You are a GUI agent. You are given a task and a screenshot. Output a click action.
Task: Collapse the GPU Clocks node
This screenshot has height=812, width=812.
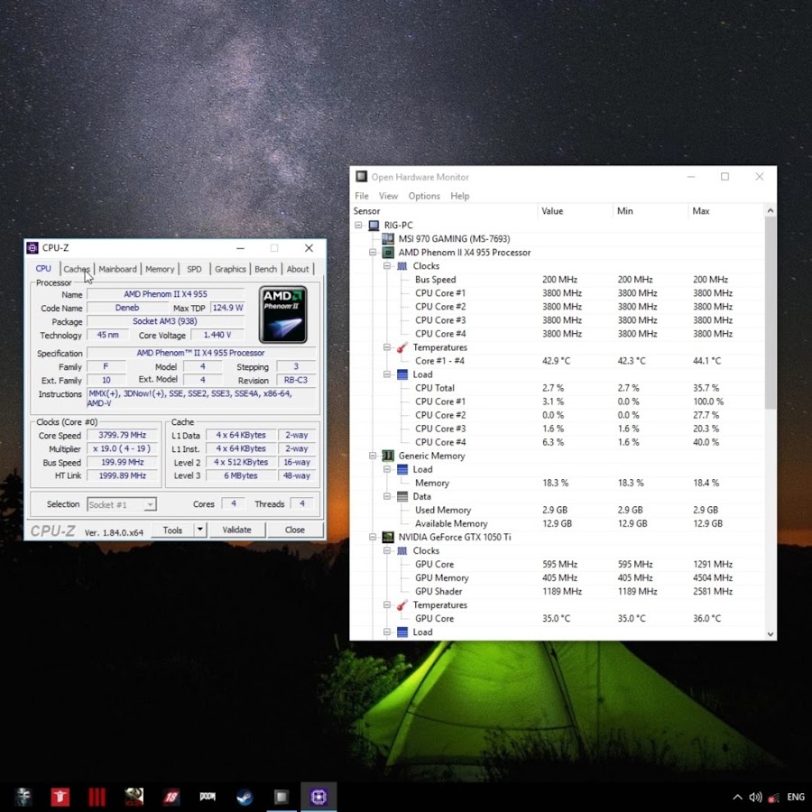click(387, 551)
